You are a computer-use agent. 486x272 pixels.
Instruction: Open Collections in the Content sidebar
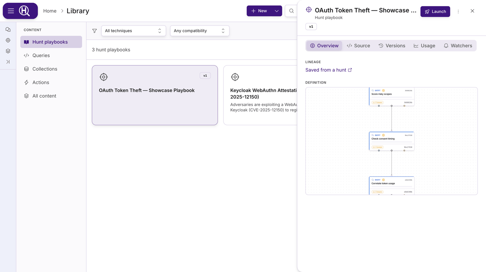[x=51, y=69]
